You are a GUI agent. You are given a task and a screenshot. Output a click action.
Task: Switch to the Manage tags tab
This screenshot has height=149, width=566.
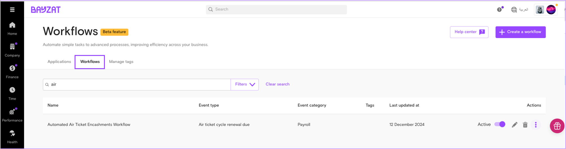click(121, 62)
